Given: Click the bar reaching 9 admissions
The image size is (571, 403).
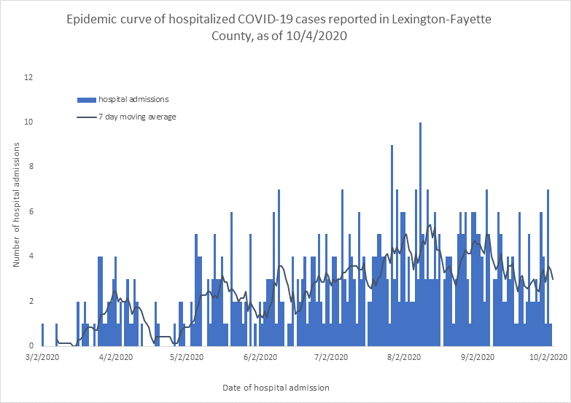Looking at the screenshot, I should (x=392, y=244).
